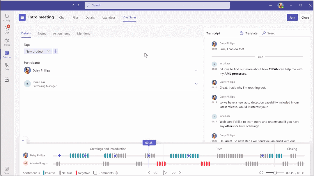
Task: Skip to the end of recording
Action: click(180, 173)
